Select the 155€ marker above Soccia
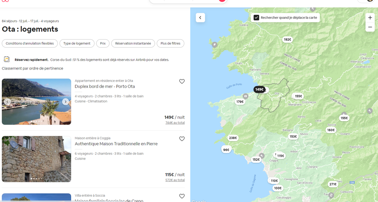The image size is (378, 202). click(344, 118)
